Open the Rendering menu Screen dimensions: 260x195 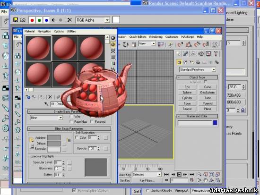point(156,37)
